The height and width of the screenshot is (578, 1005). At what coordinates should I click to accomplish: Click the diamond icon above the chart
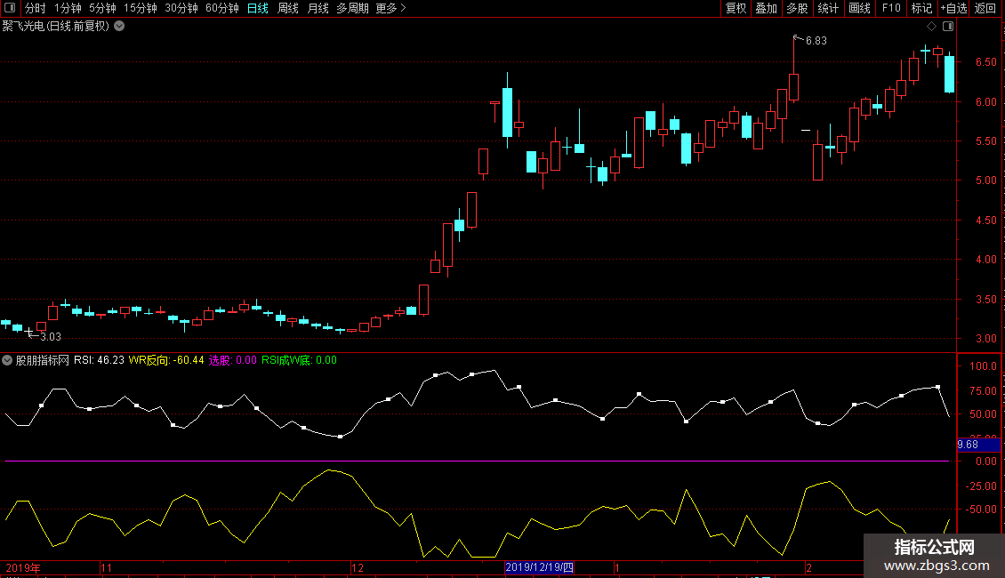tap(932, 27)
